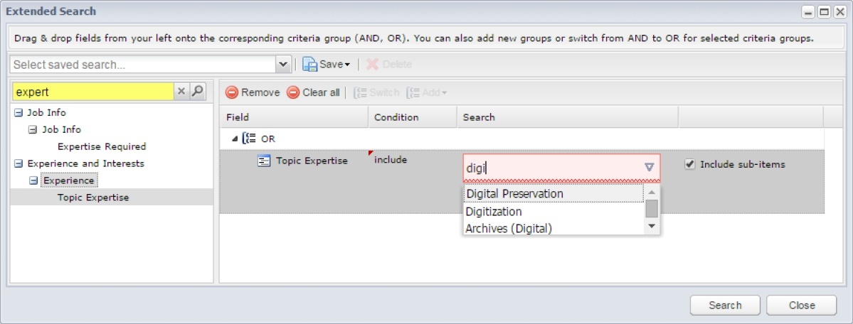Click the red Remove icon

pyautogui.click(x=232, y=92)
